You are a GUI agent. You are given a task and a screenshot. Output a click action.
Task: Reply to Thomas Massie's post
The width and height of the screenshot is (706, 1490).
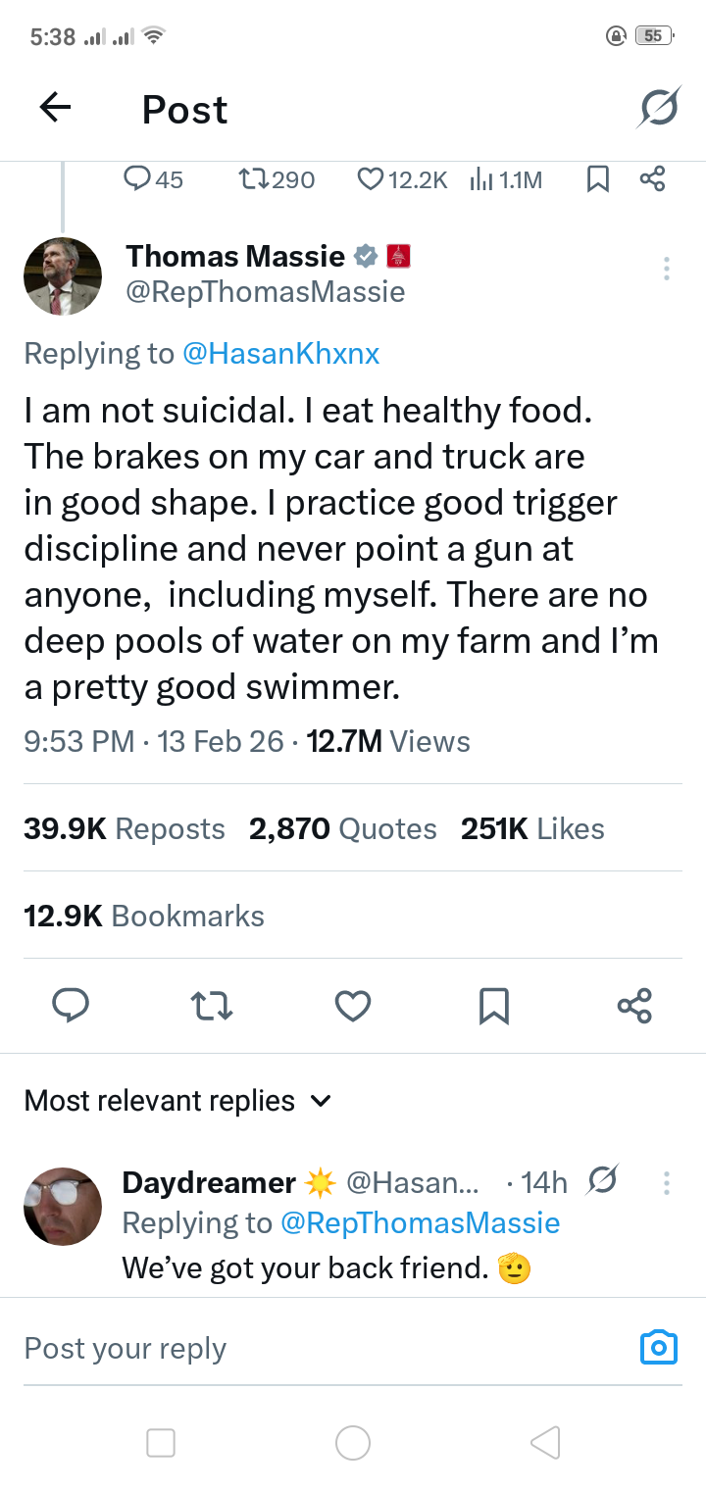70,1006
